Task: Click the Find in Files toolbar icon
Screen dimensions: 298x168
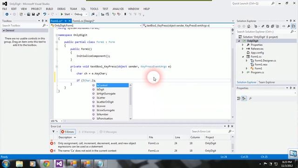Action: [x=93, y=14]
